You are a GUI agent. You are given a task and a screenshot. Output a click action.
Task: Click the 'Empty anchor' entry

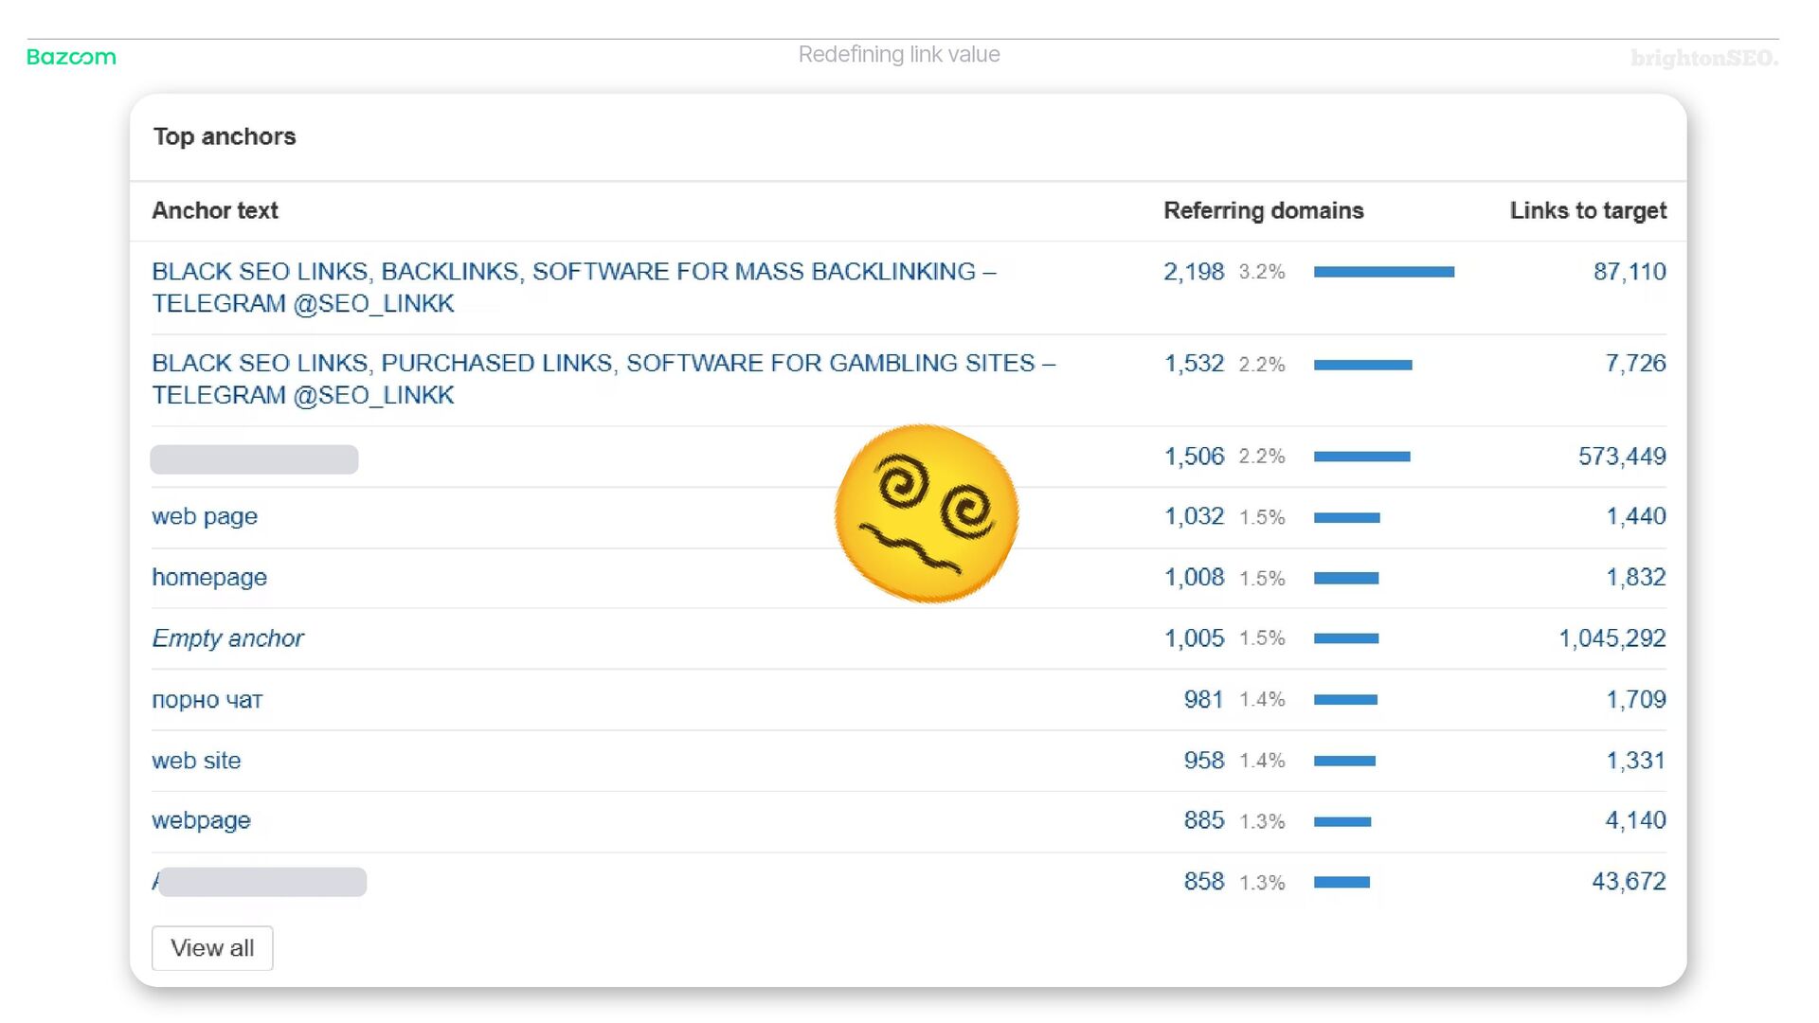[x=227, y=638]
